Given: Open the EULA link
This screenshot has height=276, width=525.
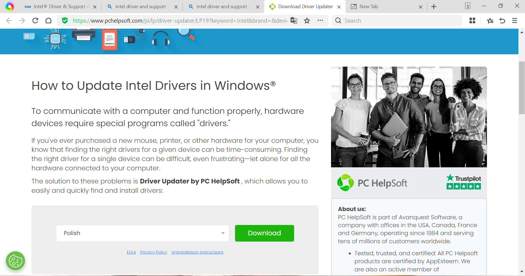Looking at the screenshot, I should click(x=131, y=252).
